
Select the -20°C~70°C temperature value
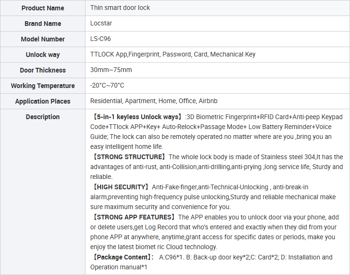click(107, 85)
